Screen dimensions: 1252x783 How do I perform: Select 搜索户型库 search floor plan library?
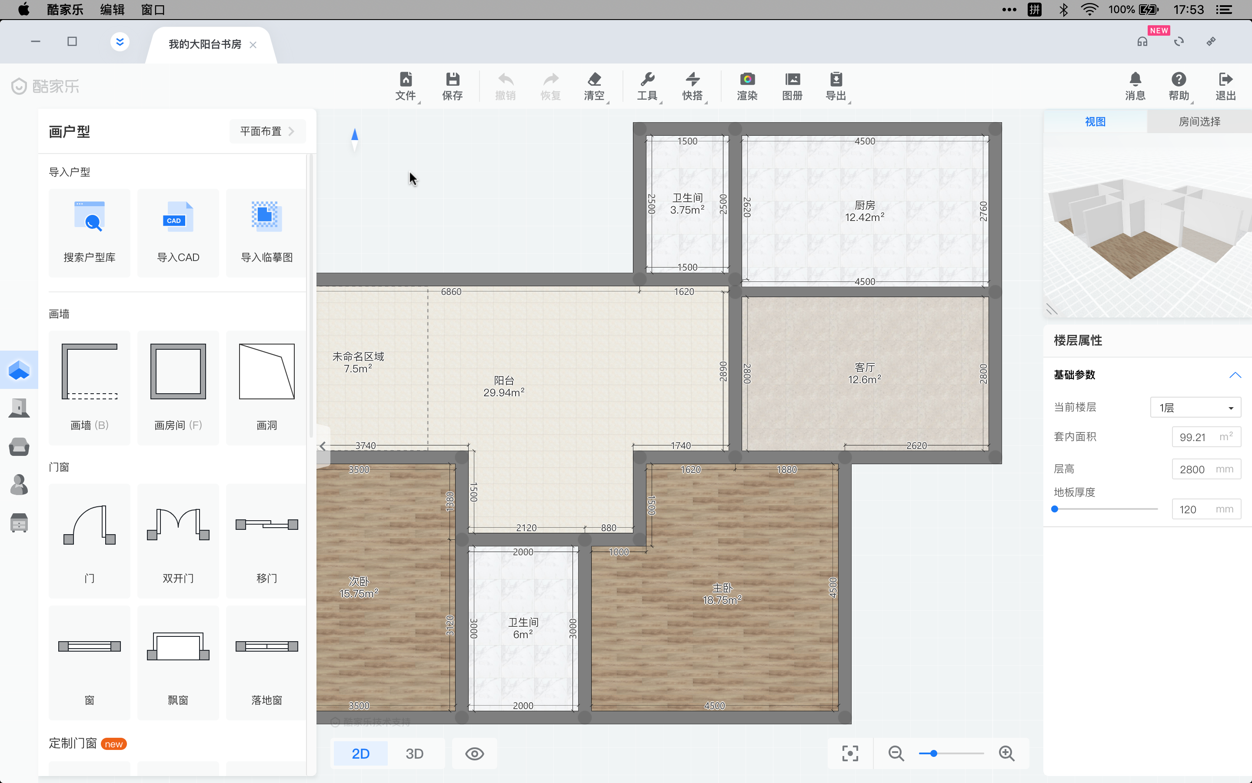[x=90, y=233]
